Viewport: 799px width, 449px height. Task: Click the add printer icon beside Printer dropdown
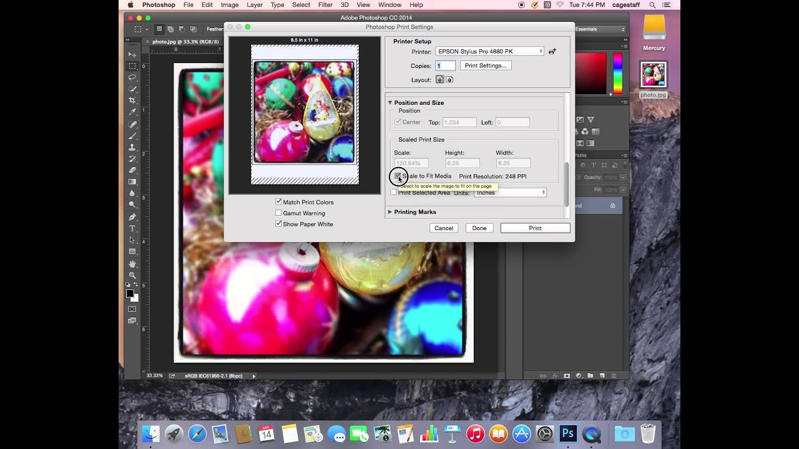(552, 51)
